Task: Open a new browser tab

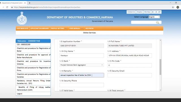Action: pos(29,3)
